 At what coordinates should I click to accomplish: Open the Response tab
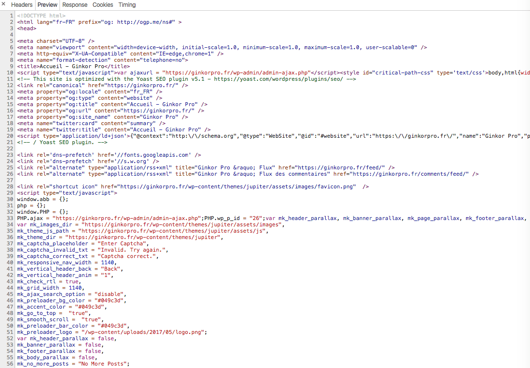click(x=75, y=5)
